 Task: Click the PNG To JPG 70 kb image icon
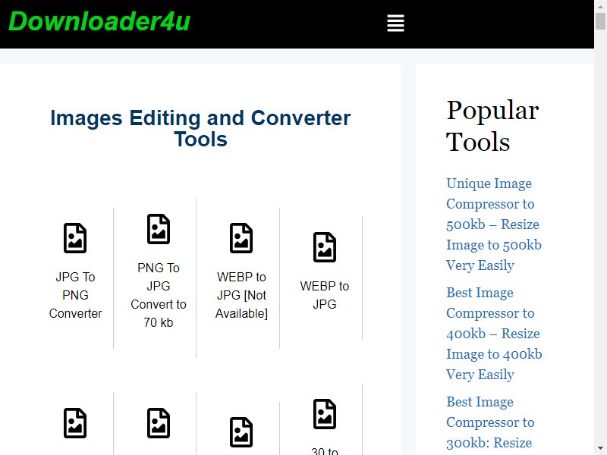pyautogui.click(x=159, y=229)
